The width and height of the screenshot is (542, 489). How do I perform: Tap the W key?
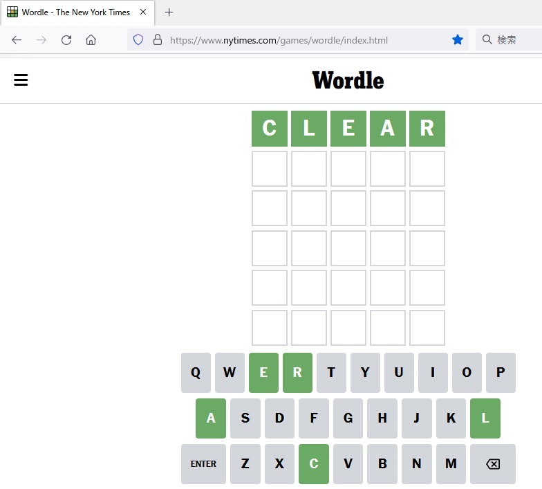[x=230, y=372]
